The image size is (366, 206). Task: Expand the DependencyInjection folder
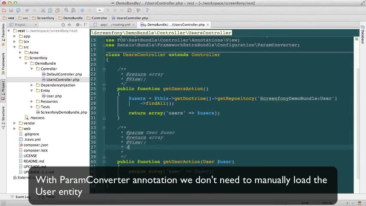pyautogui.click(x=32, y=85)
